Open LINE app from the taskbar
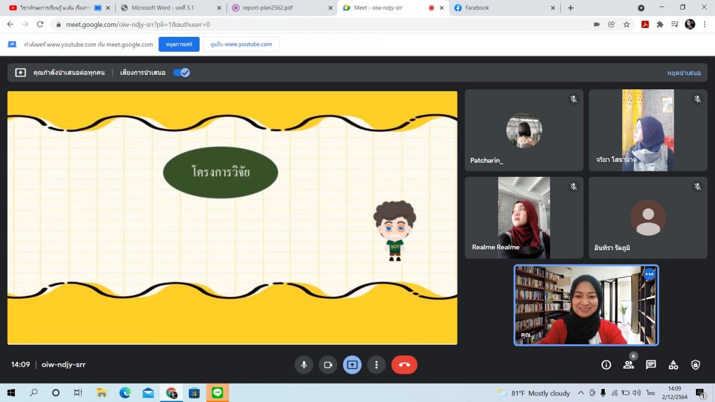 [217, 393]
